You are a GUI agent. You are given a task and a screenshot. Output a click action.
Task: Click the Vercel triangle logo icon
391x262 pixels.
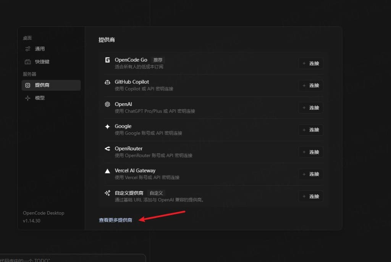[107, 171]
